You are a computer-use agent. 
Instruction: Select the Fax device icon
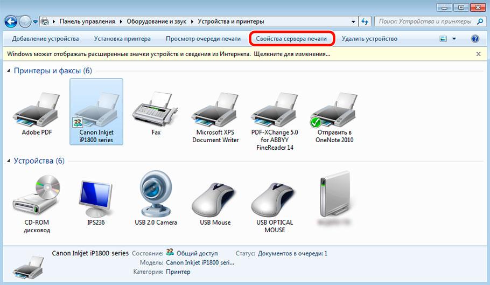[x=155, y=109]
